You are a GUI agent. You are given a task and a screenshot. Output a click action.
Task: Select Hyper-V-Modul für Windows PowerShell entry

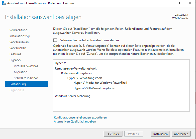coord(100,83)
